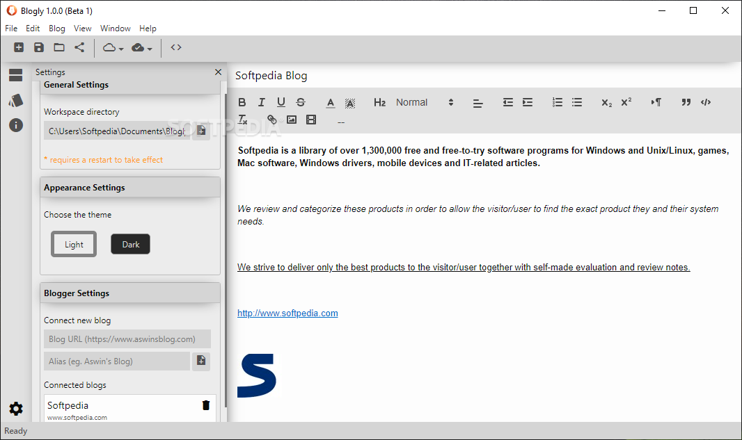Open the Help menu
742x440 pixels.
tap(148, 28)
